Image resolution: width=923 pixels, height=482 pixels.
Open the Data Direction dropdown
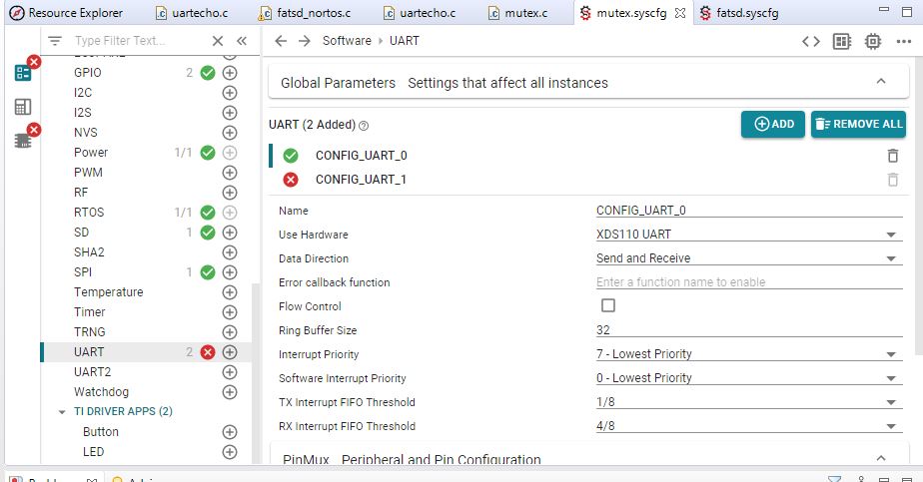pos(889,259)
